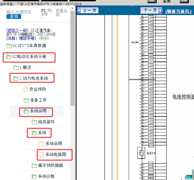Click the 刷新当前页 link
This screenshot has width=194, height=180.
pos(179,11)
